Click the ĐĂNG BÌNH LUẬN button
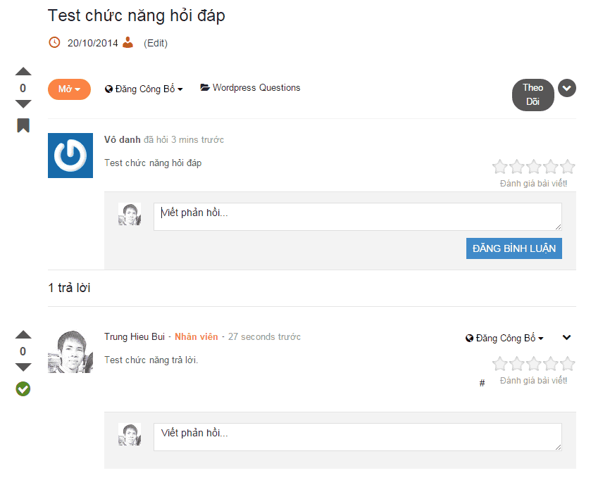 (514, 248)
